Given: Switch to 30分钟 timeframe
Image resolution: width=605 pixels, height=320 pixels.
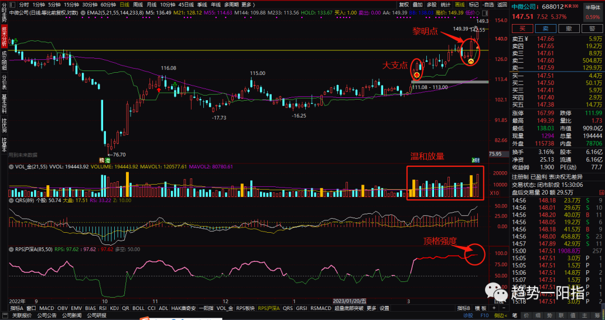Looking at the screenshot, I should (x=90, y=4).
